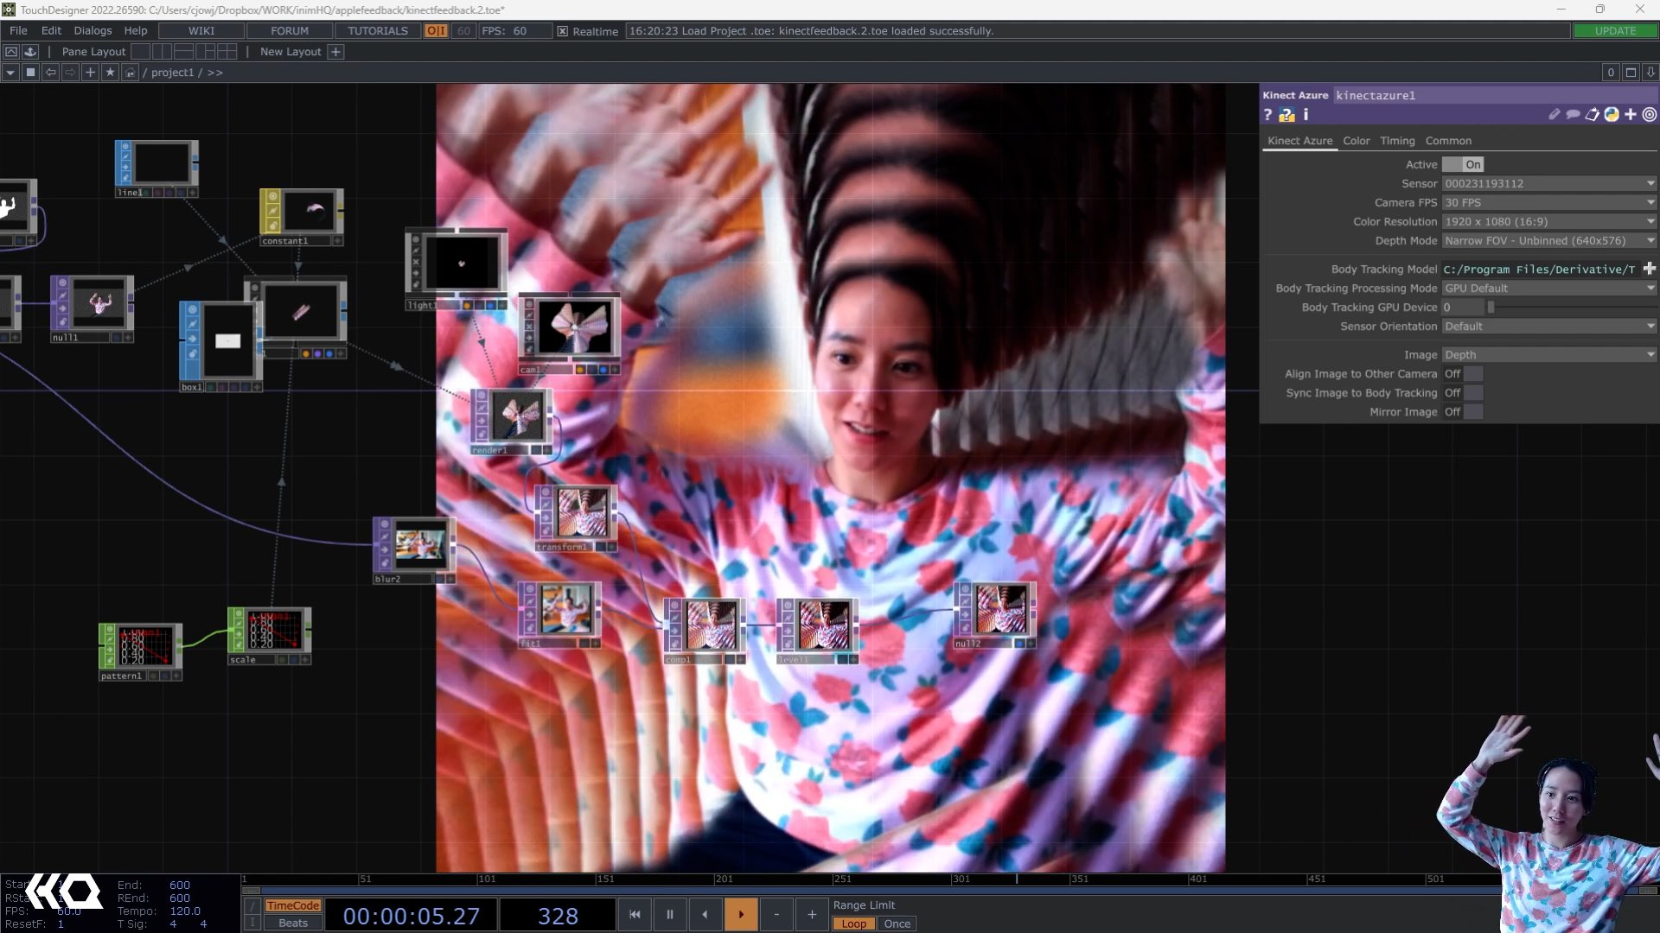Open the Camera FPS dropdown
The width and height of the screenshot is (1660, 933).
click(1548, 202)
